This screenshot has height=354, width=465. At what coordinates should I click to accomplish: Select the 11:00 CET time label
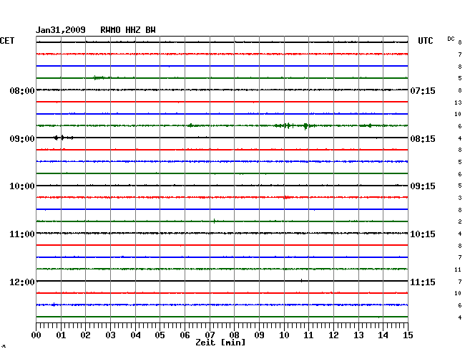click(x=22, y=234)
